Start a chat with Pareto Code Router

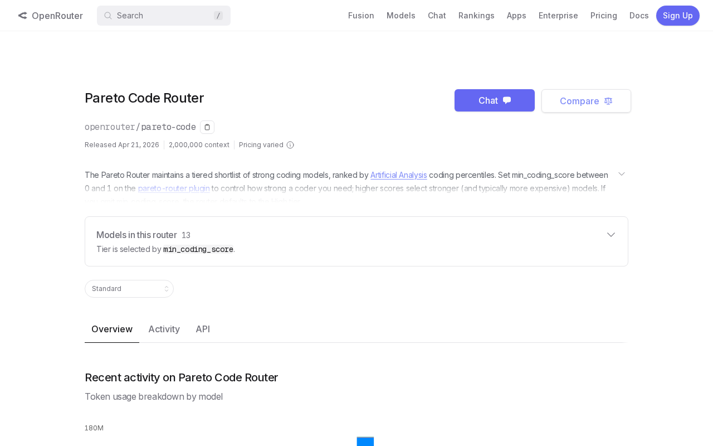coord(495,100)
